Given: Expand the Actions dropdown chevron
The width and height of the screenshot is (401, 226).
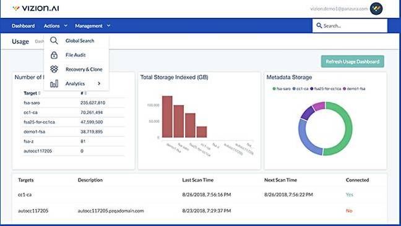Looking at the screenshot, I should click(x=66, y=26).
